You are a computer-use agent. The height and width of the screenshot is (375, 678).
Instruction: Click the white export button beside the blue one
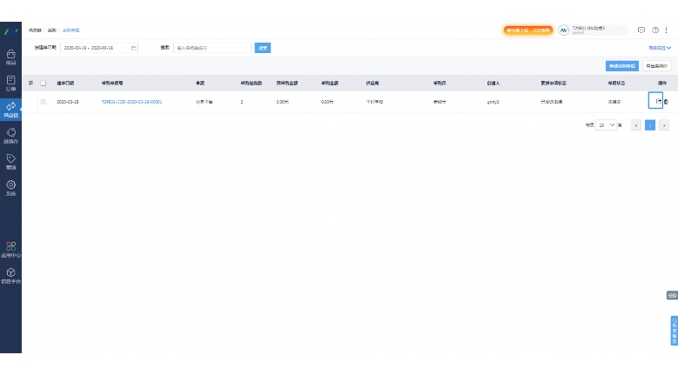(657, 65)
